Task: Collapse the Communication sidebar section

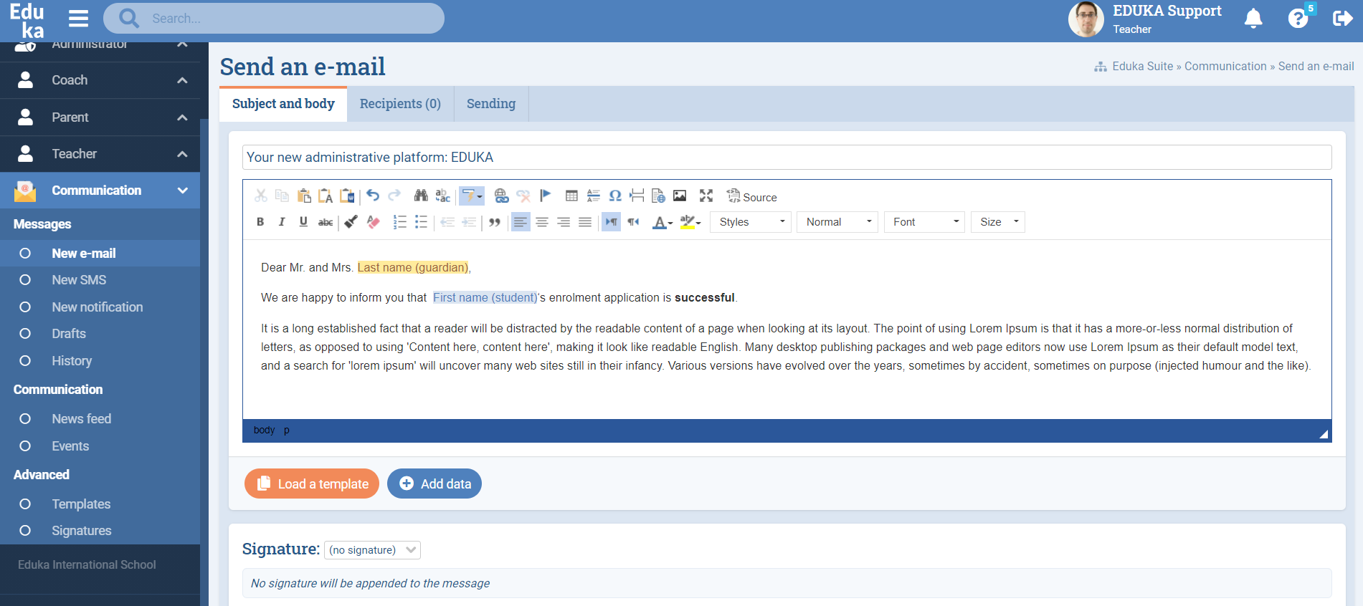Action: [x=182, y=191]
